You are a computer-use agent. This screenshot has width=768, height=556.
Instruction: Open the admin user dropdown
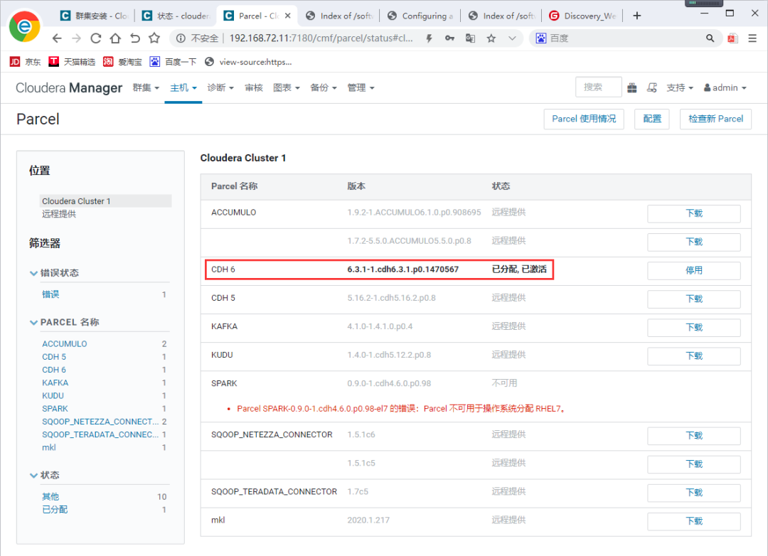coord(725,87)
